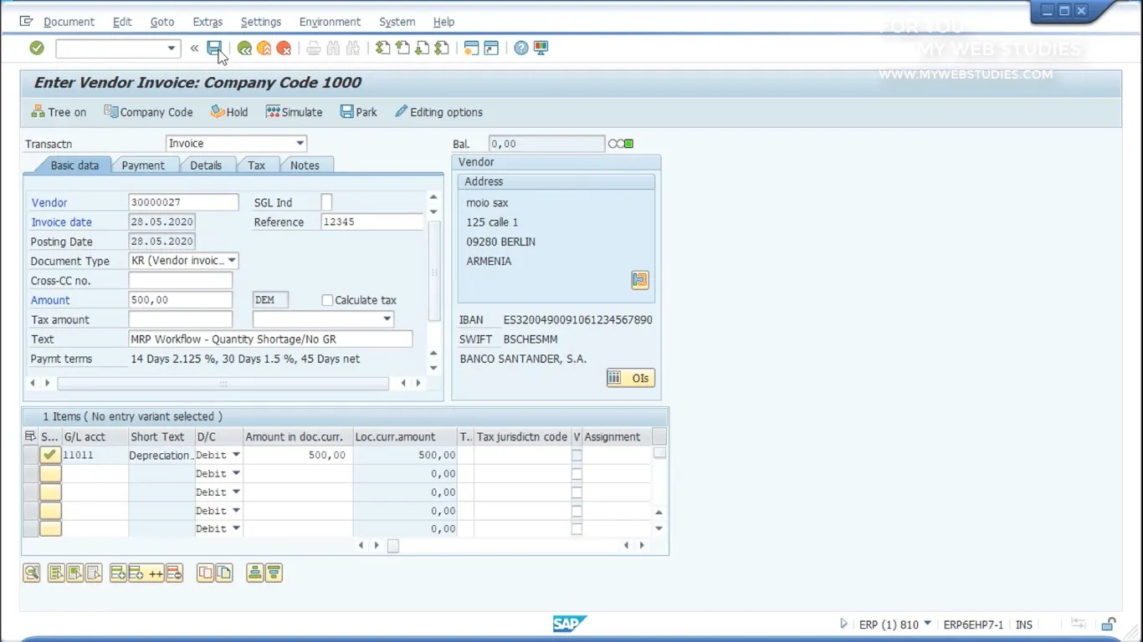Click the First Page navigation icon

(x=383, y=48)
